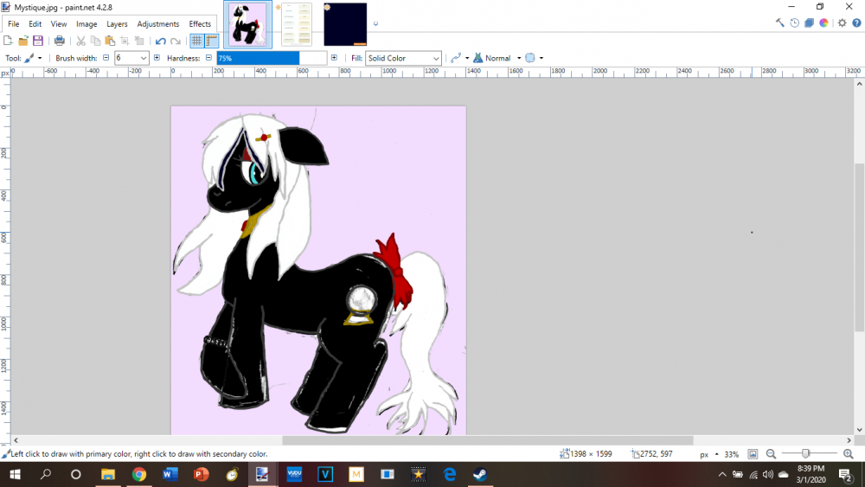Viewport: 865px width, 487px height.
Task: Click the Save floppy disk icon
Action: [38, 41]
